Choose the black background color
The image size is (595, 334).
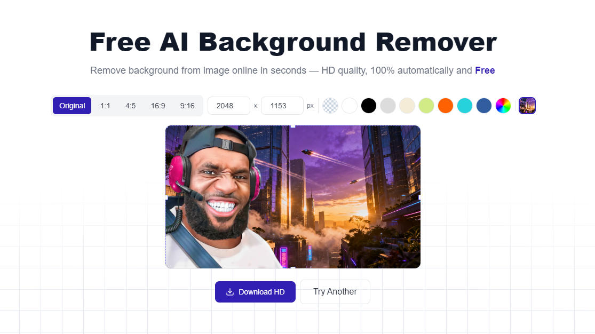click(369, 106)
